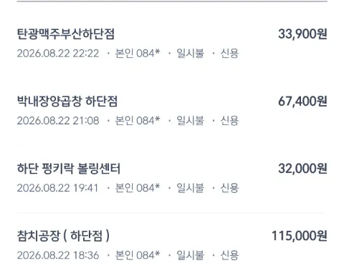Click the 2026.08.22 18:36 timestamp

(x=58, y=255)
